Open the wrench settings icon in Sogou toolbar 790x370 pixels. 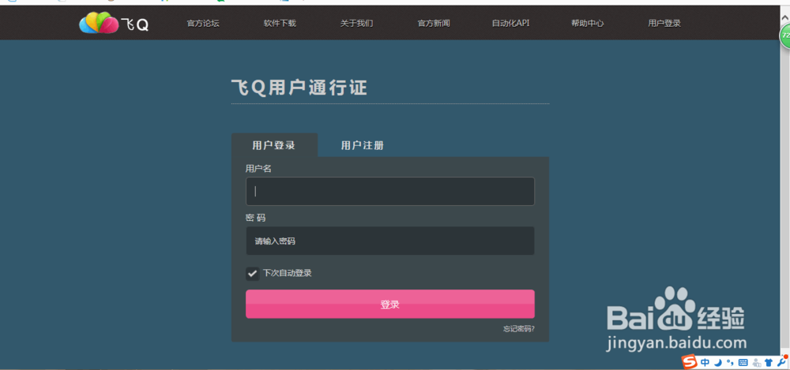pyautogui.click(x=782, y=361)
